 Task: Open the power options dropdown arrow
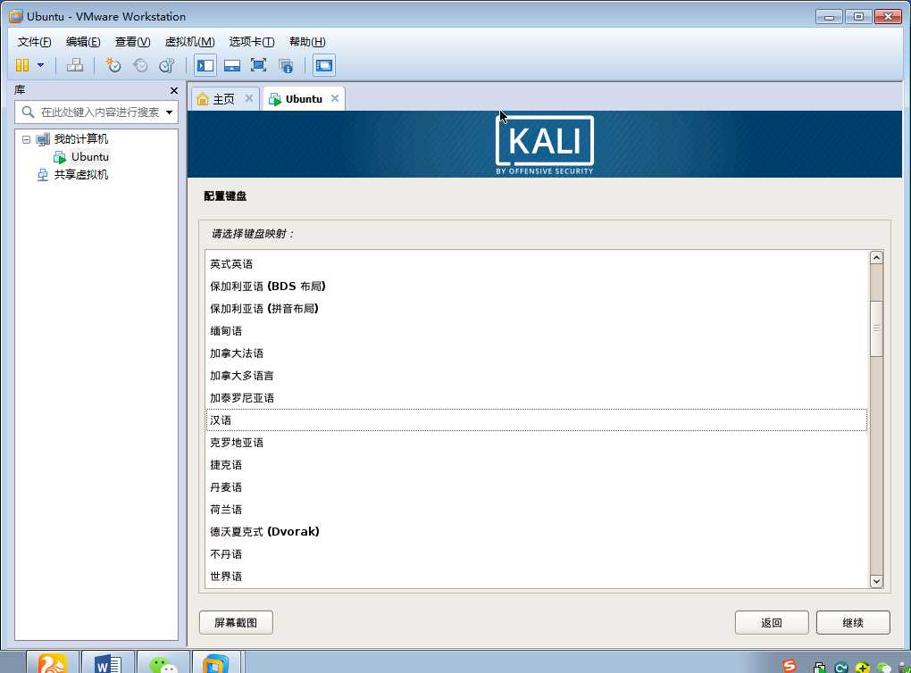coord(41,65)
